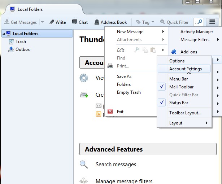Screen dimensions: 222x184
Task: Open Manage message filters link
Action: (x=124, y=181)
